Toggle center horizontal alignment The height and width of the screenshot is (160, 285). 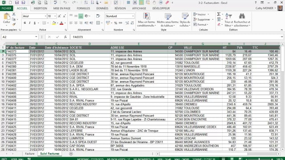(76, 23)
